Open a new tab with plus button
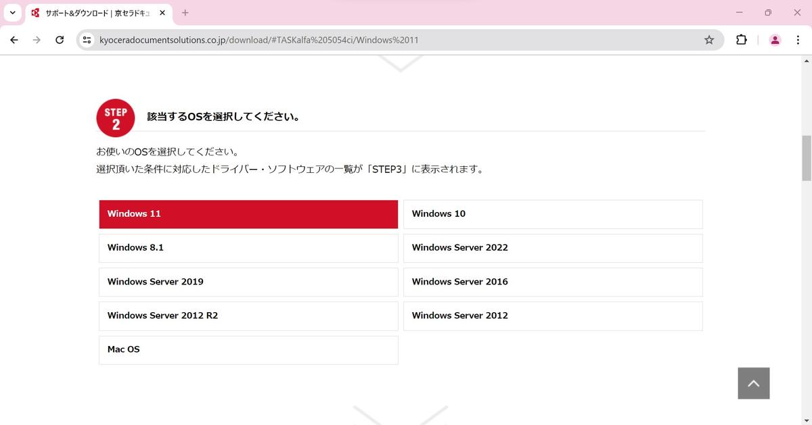Image resolution: width=812 pixels, height=425 pixels. click(x=185, y=13)
